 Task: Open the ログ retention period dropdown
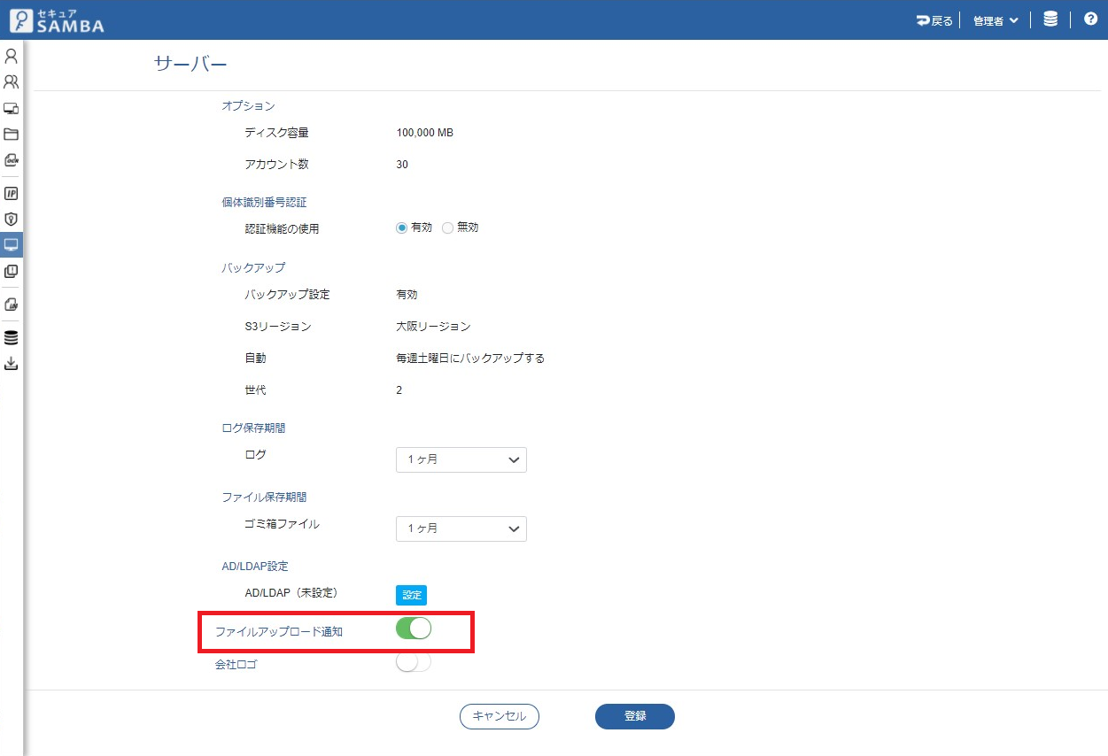pyautogui.click(x=461, y=459)
